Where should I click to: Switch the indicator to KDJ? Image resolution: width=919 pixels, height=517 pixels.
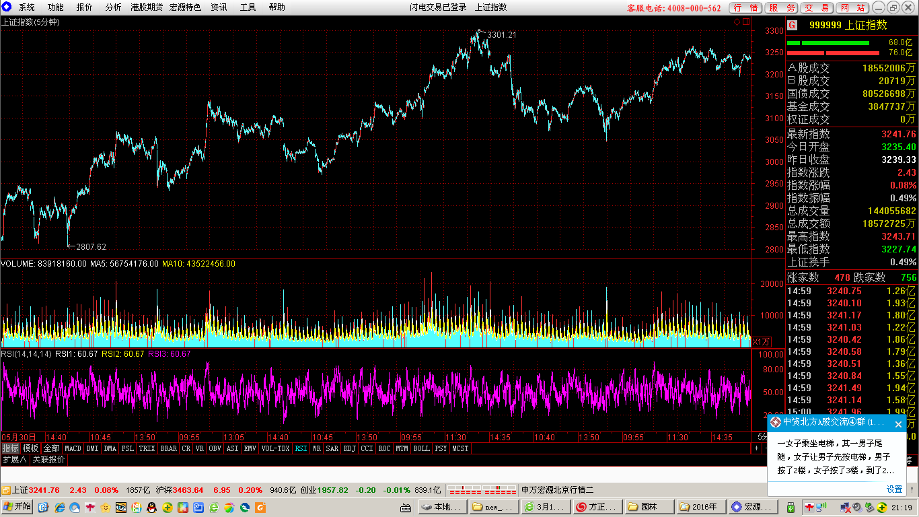(349, 448)
